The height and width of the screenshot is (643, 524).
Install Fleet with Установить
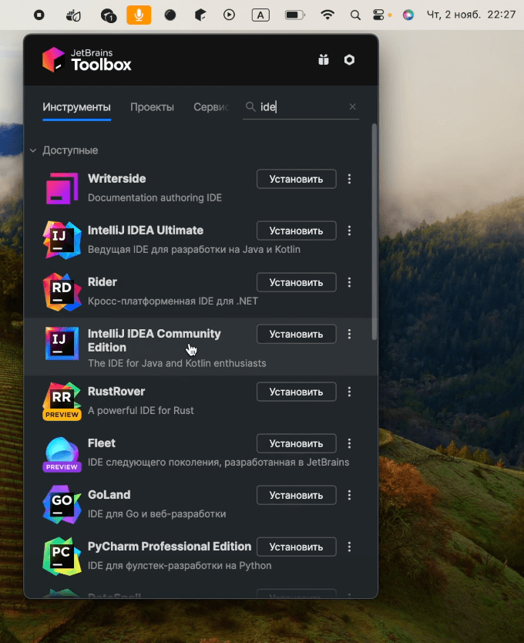point(297,443)
